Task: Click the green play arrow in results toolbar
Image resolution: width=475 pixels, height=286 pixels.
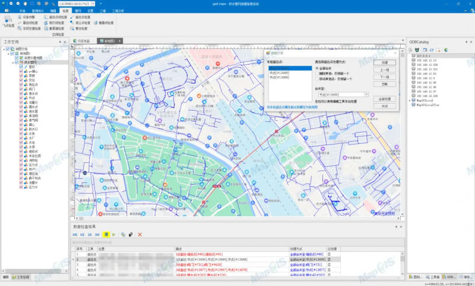Action: pos(114,235)
